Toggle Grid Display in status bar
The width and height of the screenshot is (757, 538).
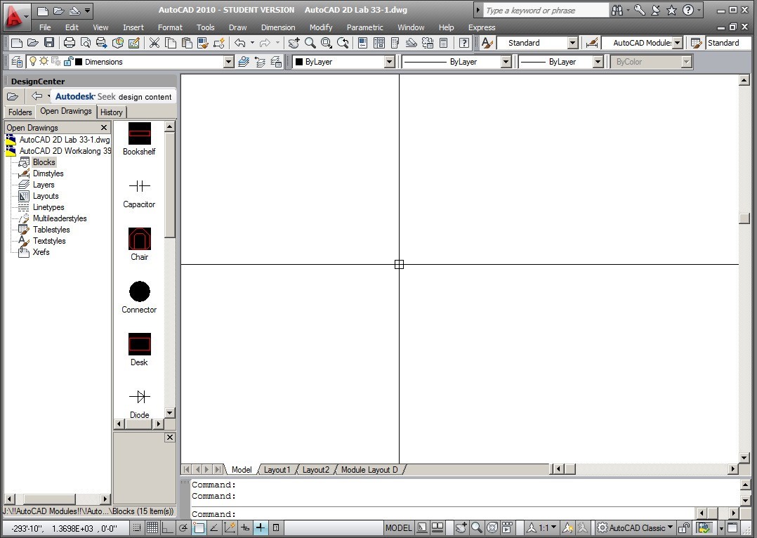click(x=152, y=527)
